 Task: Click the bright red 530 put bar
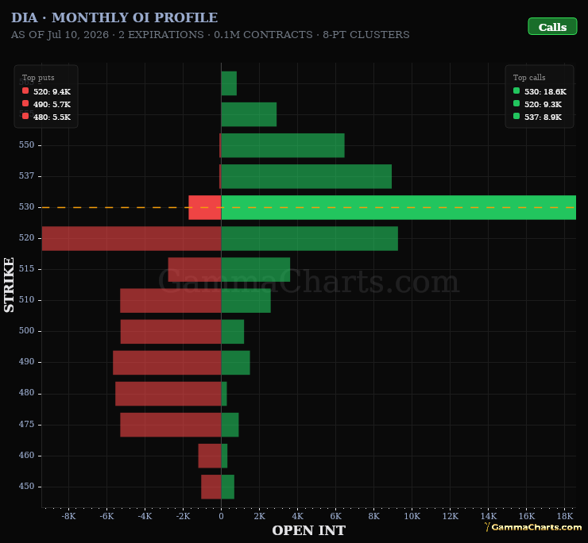[x=205, y=207]
